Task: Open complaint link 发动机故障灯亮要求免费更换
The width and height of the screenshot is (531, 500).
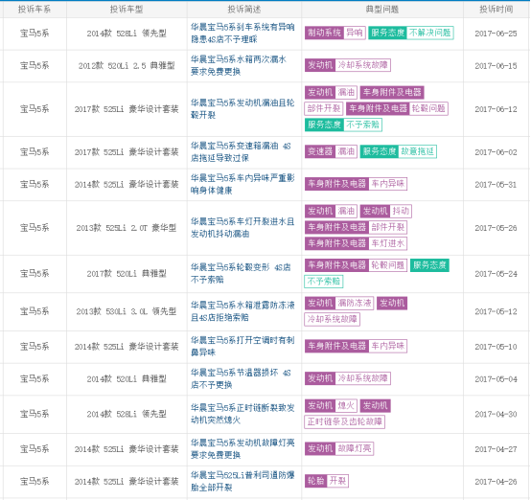Action: coord(242,449)
